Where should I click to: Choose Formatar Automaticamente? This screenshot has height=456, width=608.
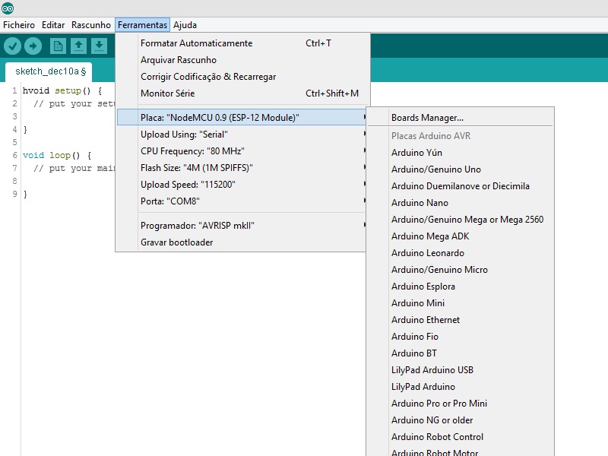242,43
